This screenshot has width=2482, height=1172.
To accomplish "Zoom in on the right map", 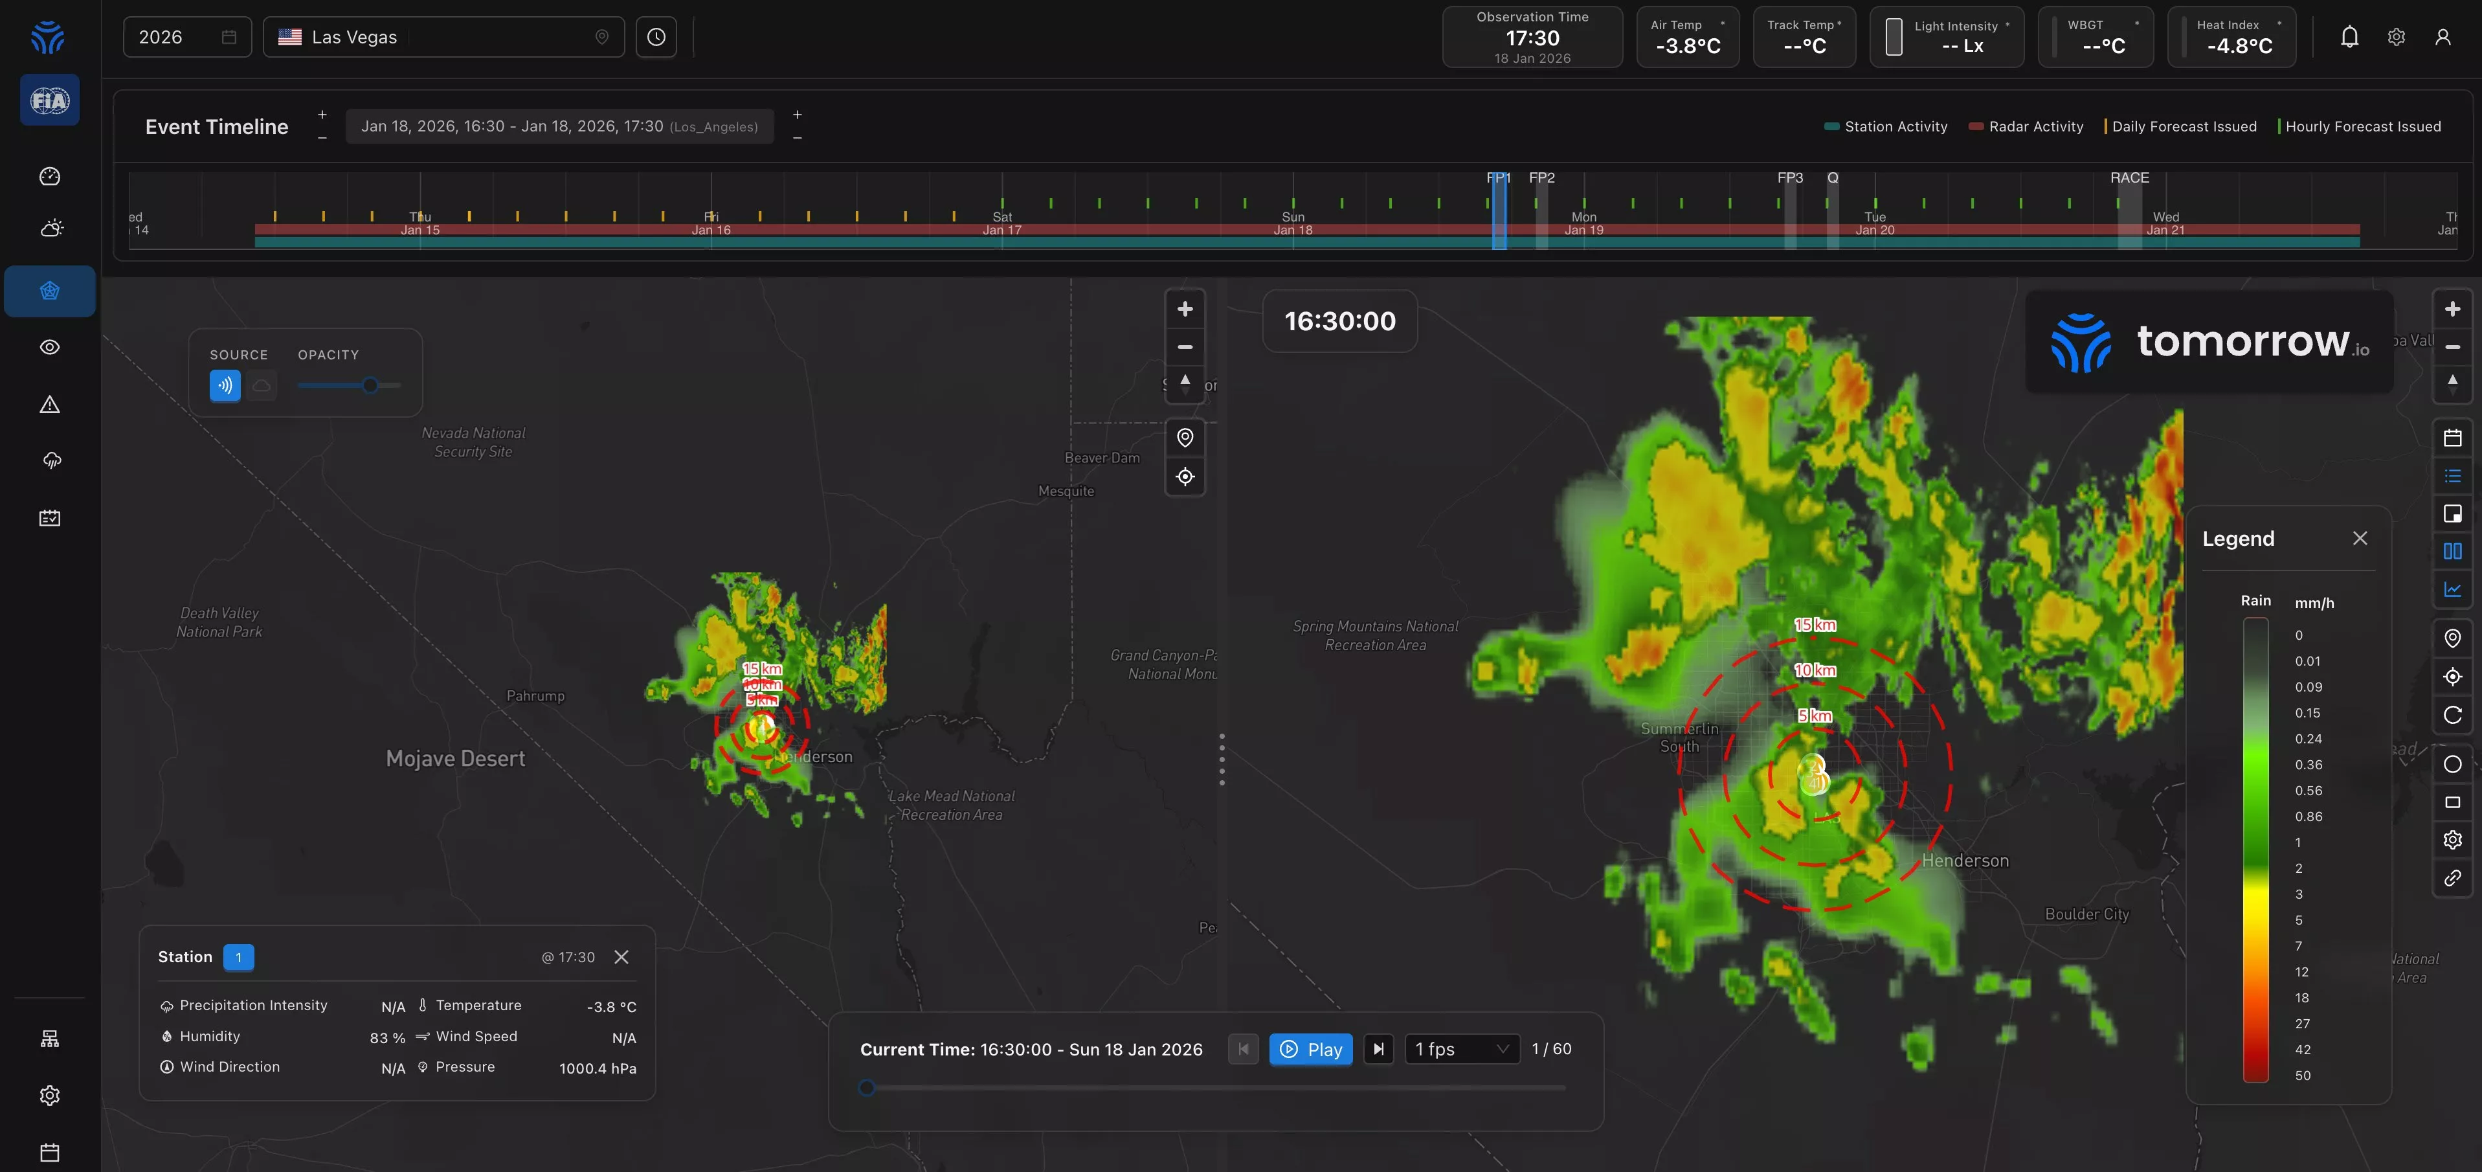I will tap(2453, 310).
